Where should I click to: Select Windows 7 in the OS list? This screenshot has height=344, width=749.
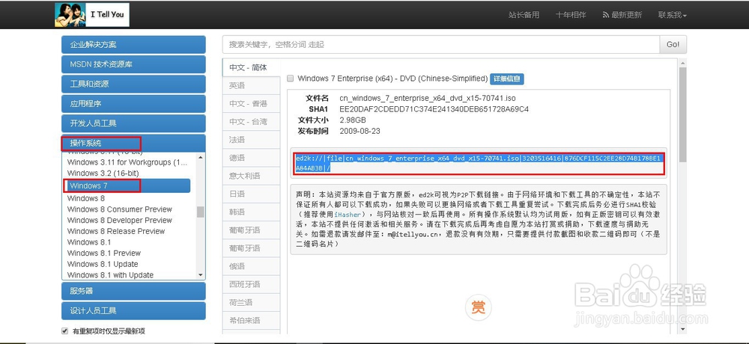pos(127,185)
